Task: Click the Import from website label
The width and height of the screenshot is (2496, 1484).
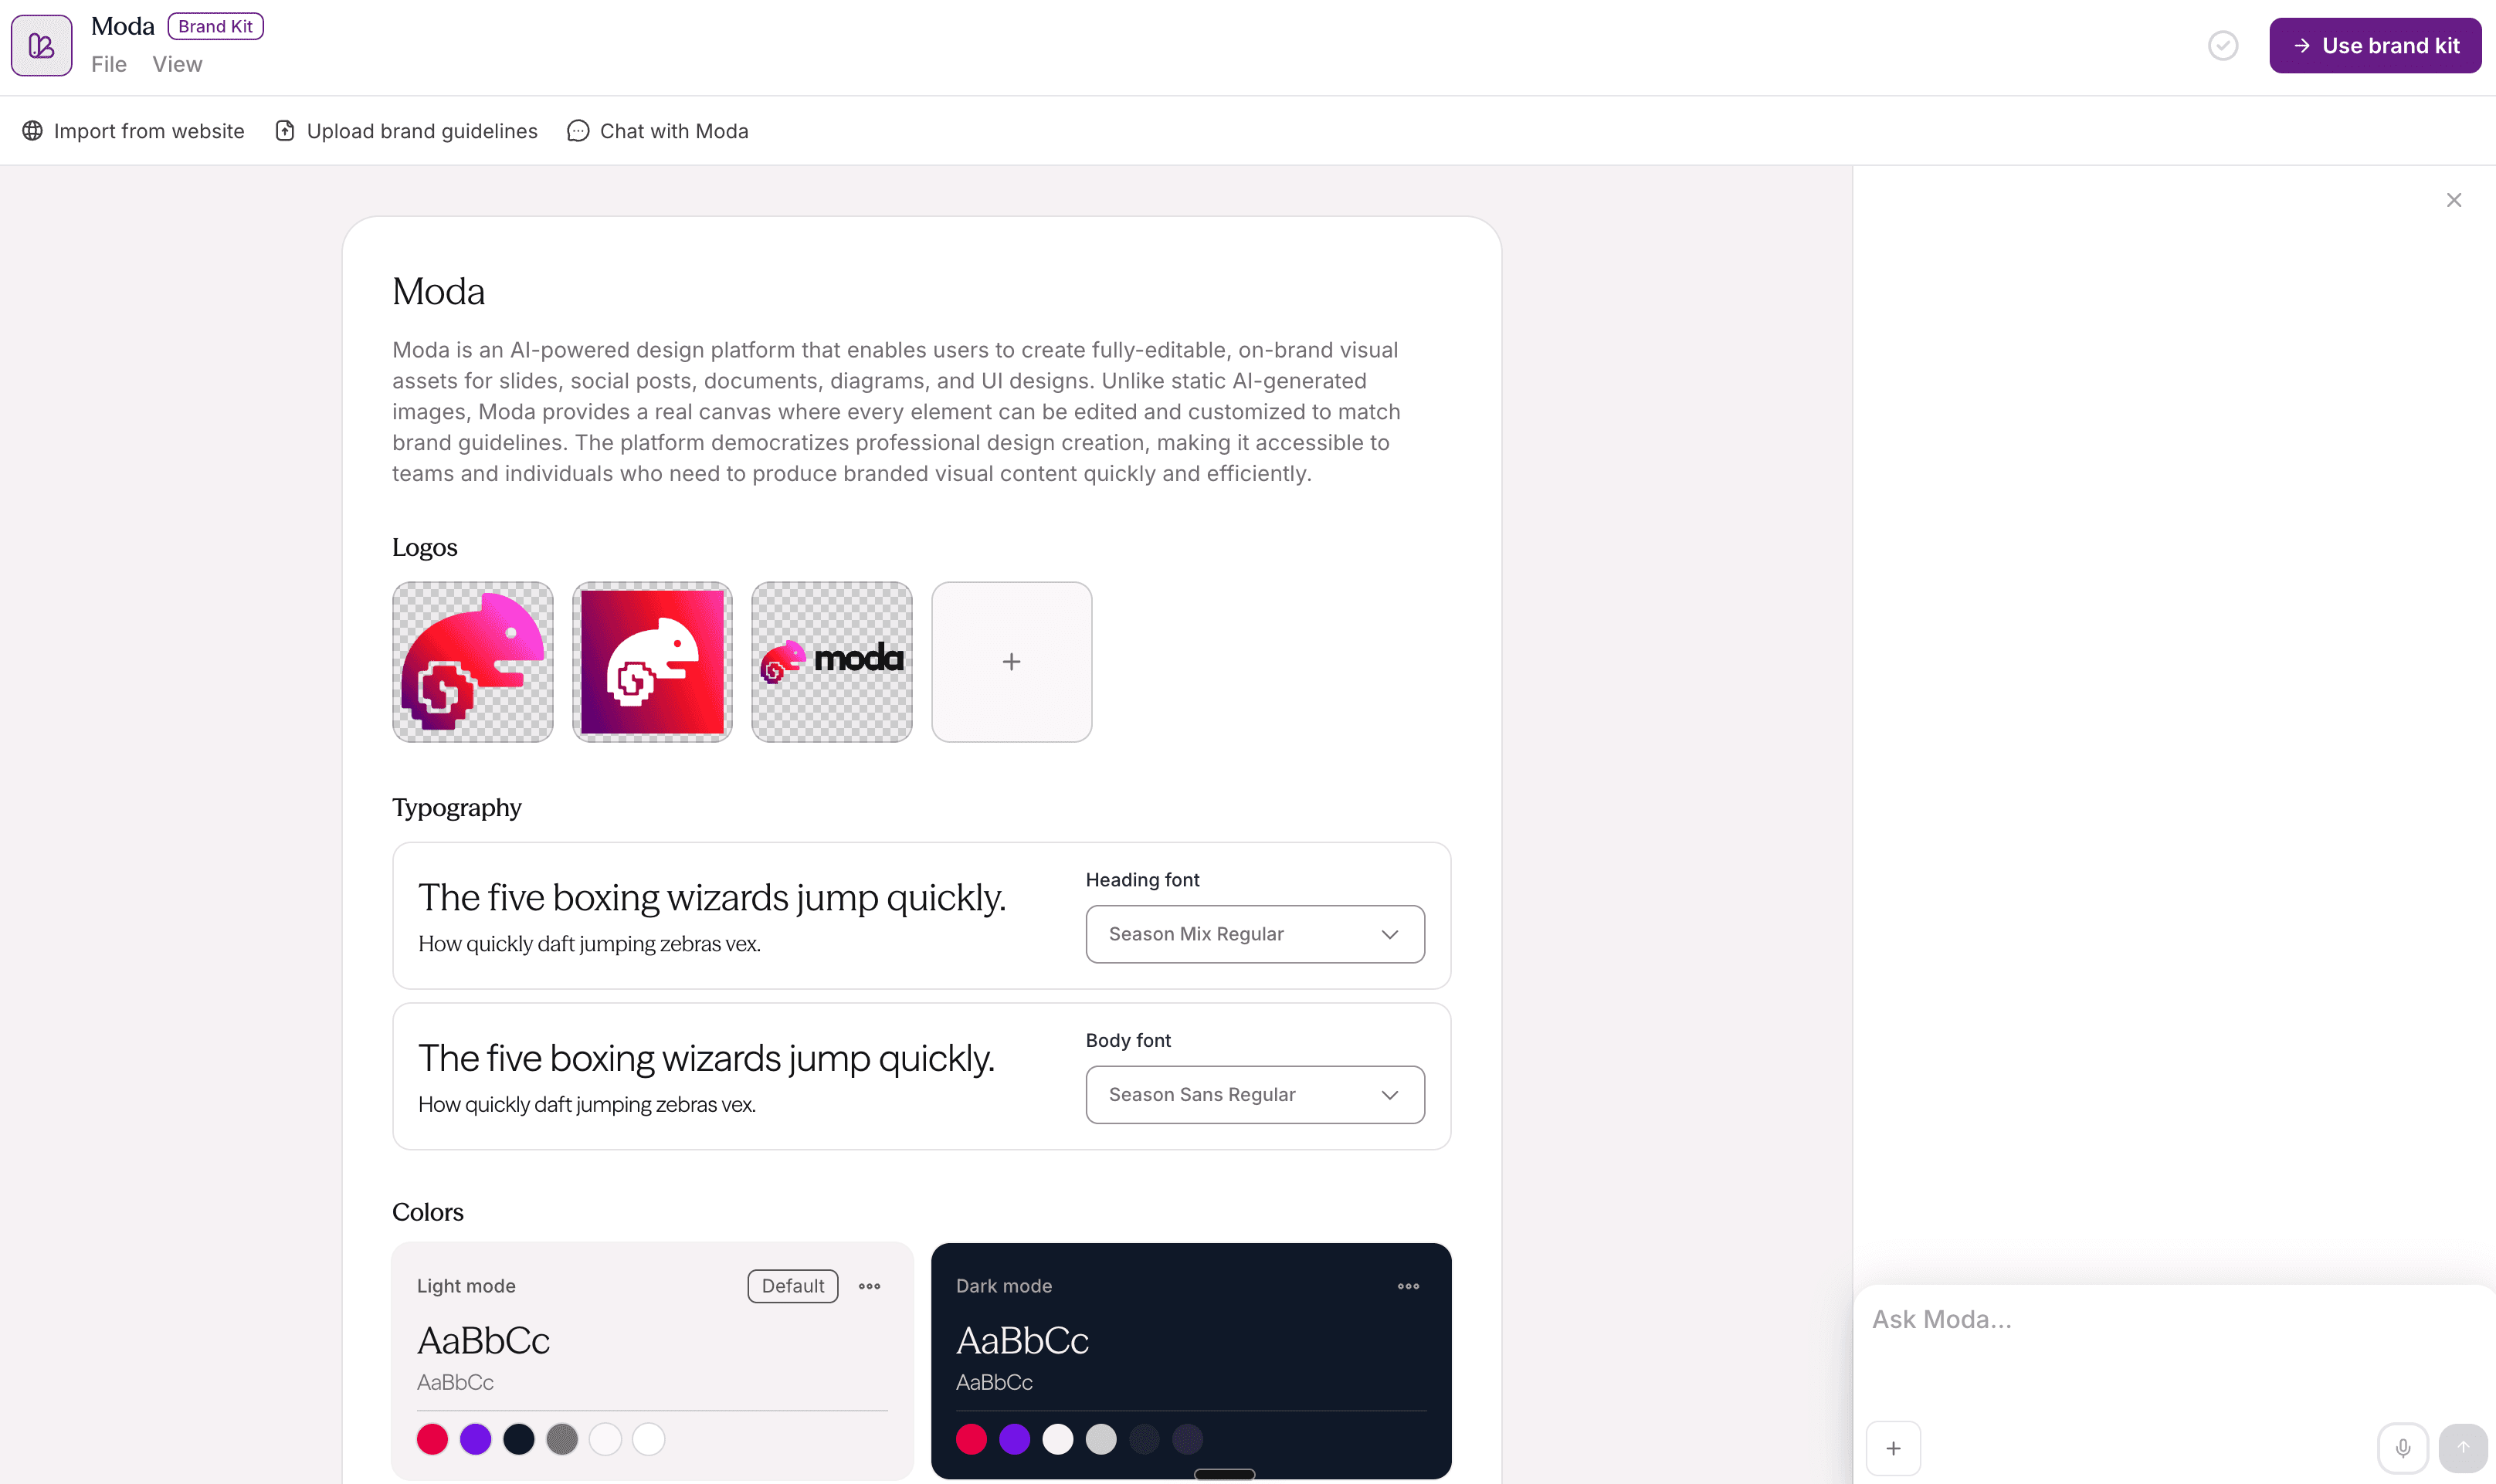Action: 149,131
